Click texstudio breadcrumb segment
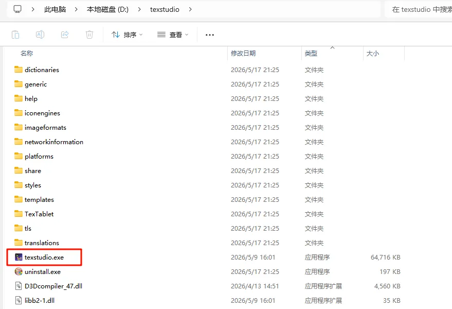The image size is (452, 309). pos(165,9)
